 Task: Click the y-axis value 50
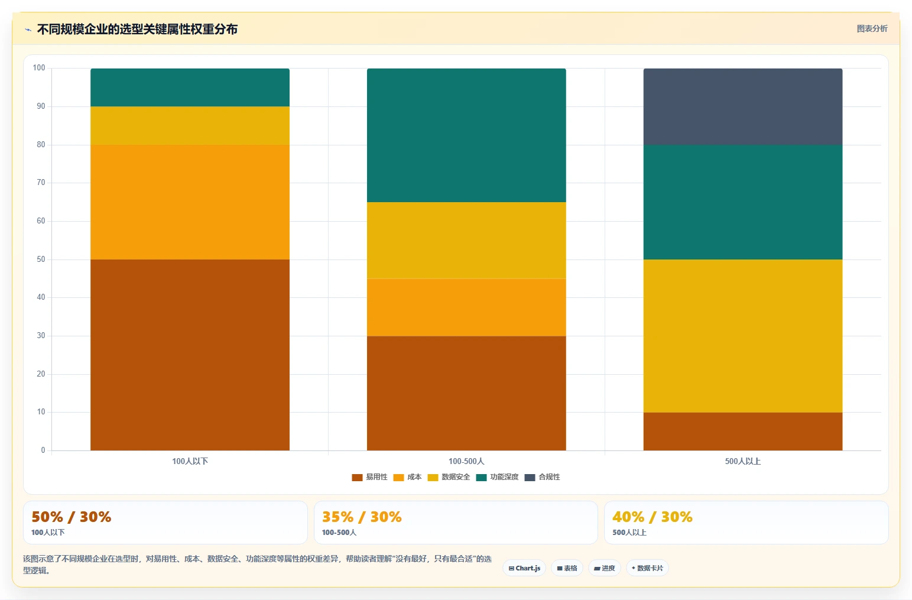(x=41, y=260)
